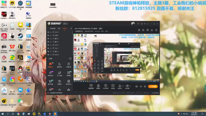The width and height of the screenshot is (206, 116).
Task: Click the layout icon left of the bell
Action: click(148, 30)
